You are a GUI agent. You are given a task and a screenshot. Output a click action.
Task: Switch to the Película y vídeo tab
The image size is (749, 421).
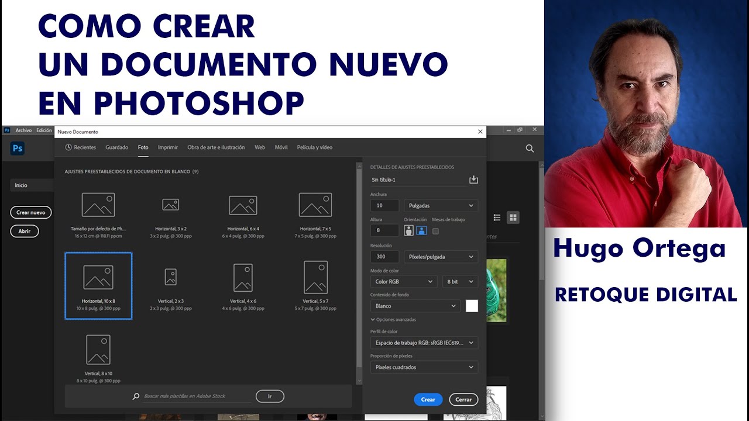(315, 147)
